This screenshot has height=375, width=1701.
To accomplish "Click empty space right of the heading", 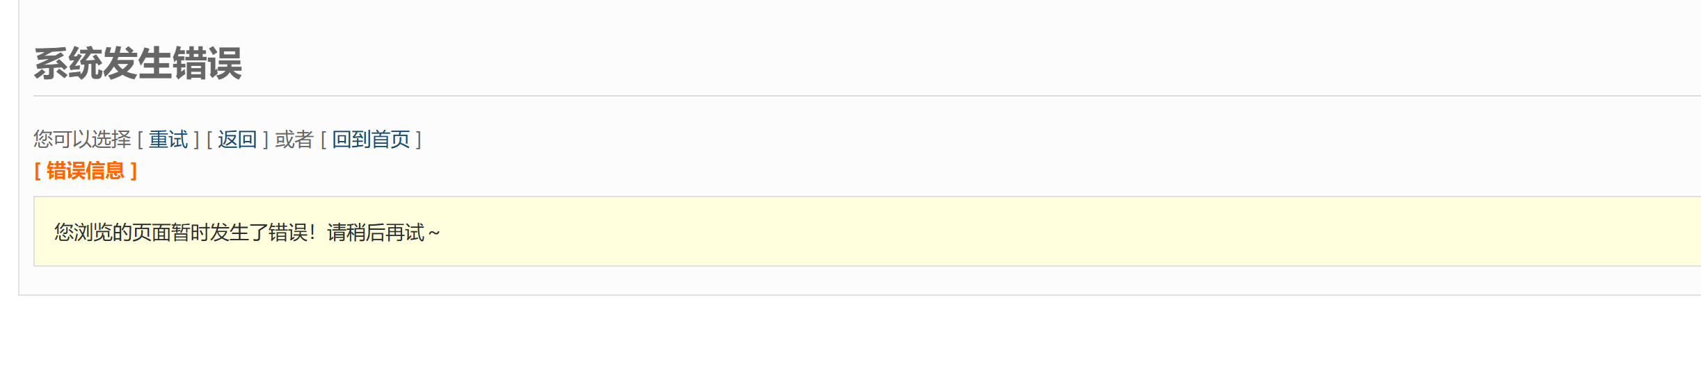I will (x=974, y=63).
